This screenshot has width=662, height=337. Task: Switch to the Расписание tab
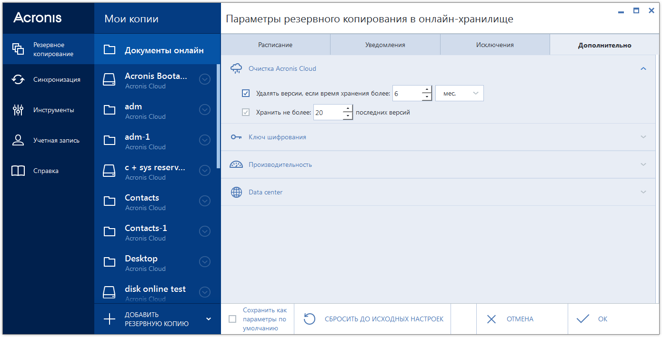coord(275,45)
